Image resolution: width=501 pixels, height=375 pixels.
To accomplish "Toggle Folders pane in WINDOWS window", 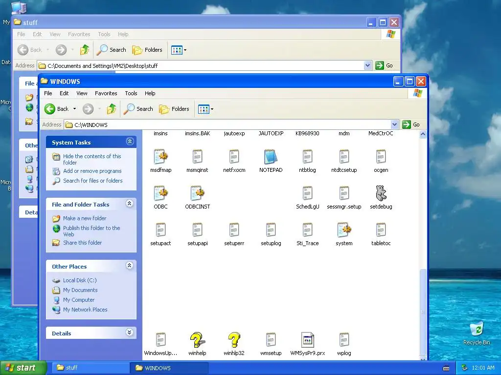I will point(174,109).
